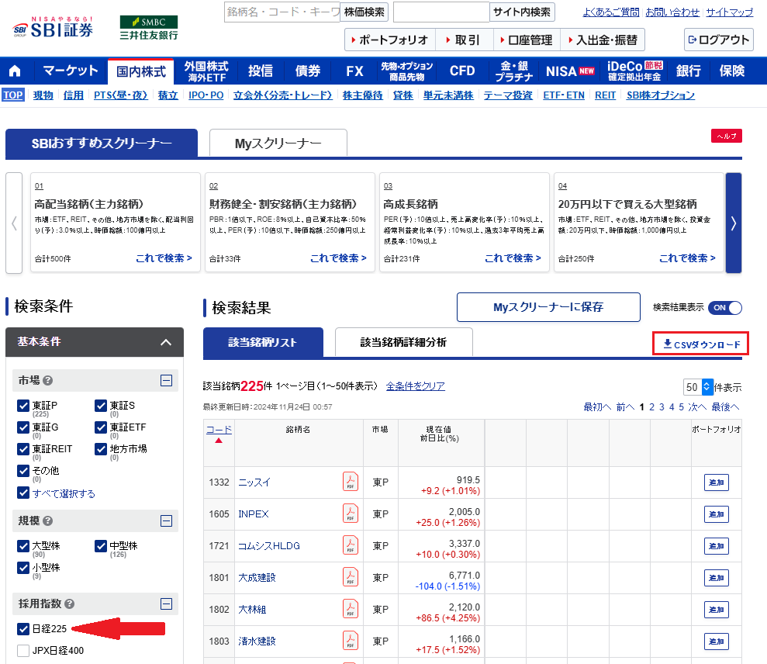This screenshot has height=664, width=767.
Task: Click the home icon in the navigation bar
Action: tap(15, 71)
